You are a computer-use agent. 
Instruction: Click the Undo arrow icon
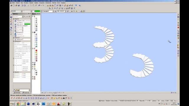pyautogui.click(x=39, y=5)
